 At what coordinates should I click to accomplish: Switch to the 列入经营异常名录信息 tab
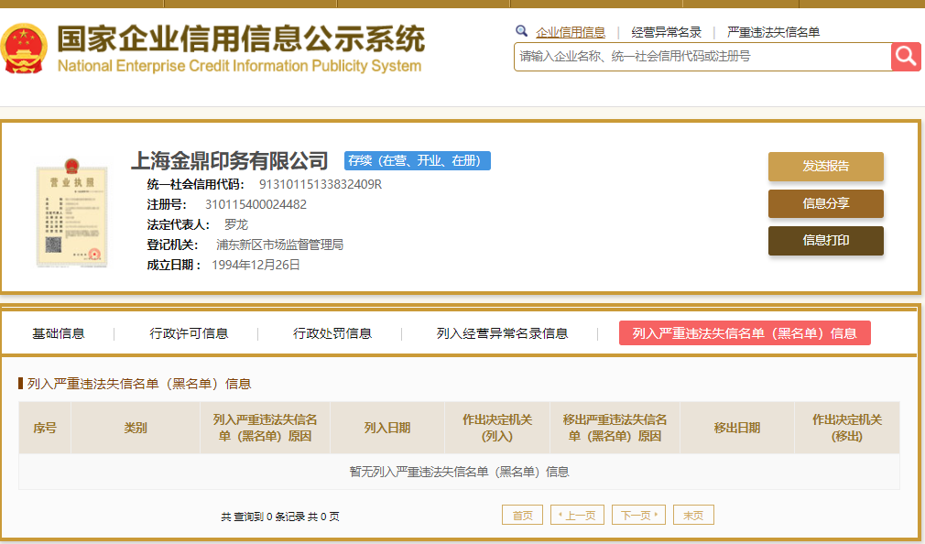[502, 334]
